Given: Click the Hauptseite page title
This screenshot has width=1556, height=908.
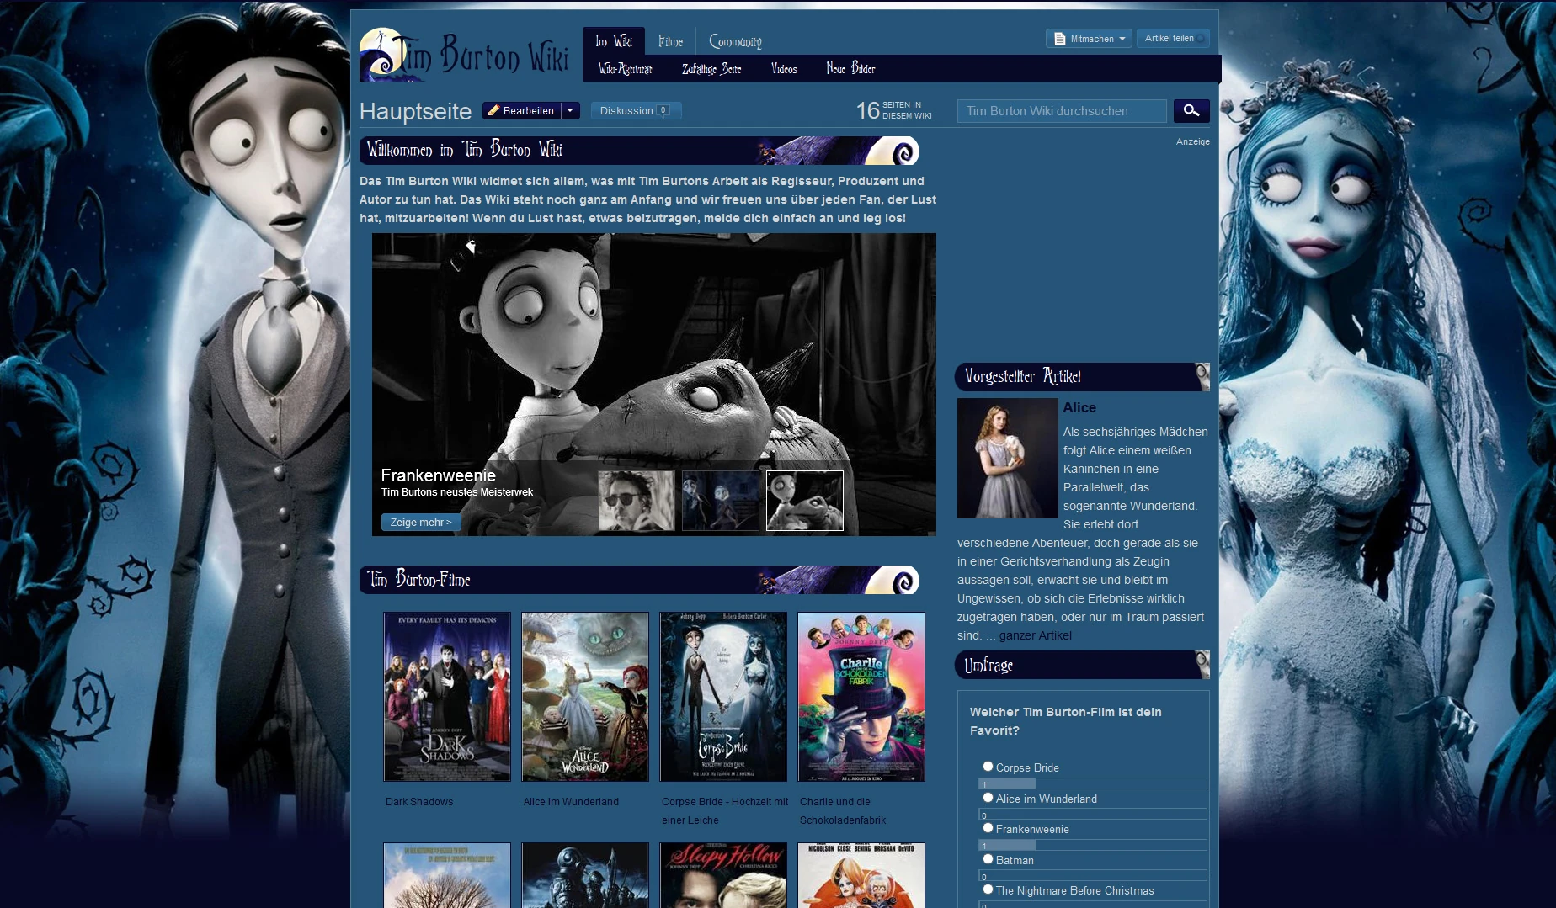Looking at the screenshot, I should [415, 111].
